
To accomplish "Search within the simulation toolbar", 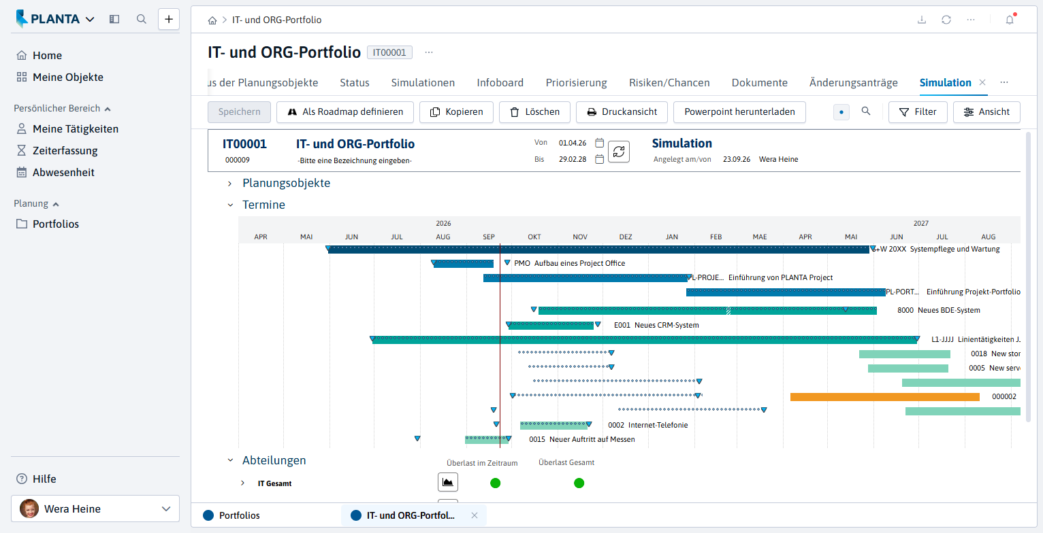I will point(866,111).
